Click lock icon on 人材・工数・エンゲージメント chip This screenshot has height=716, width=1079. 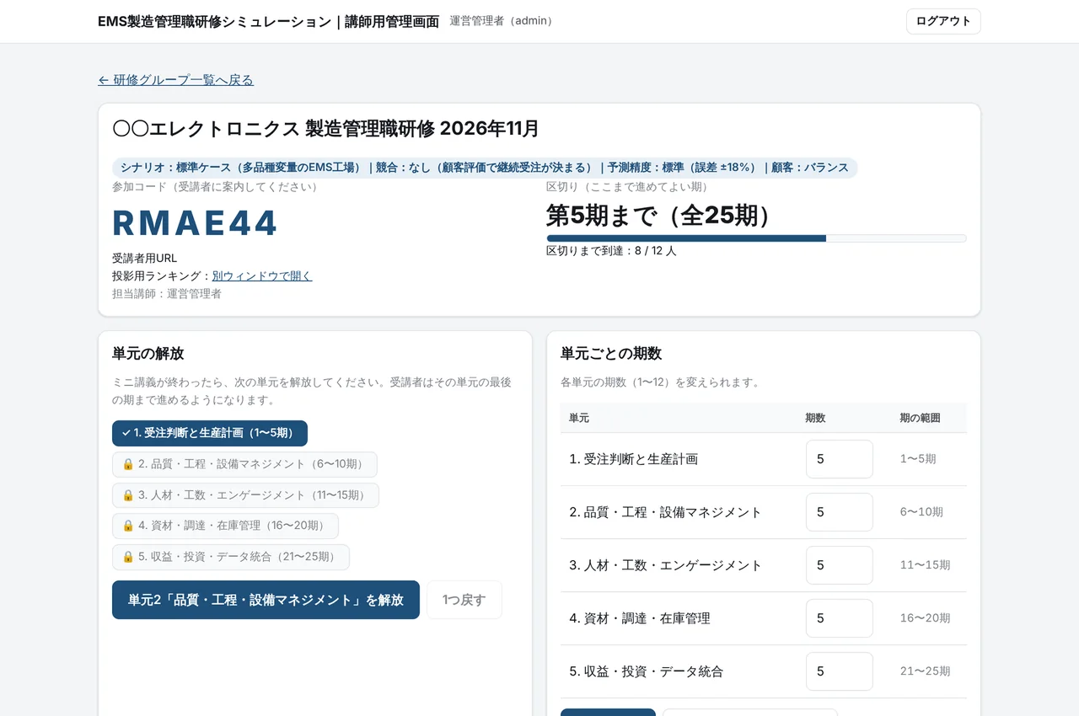coord(128,495)
